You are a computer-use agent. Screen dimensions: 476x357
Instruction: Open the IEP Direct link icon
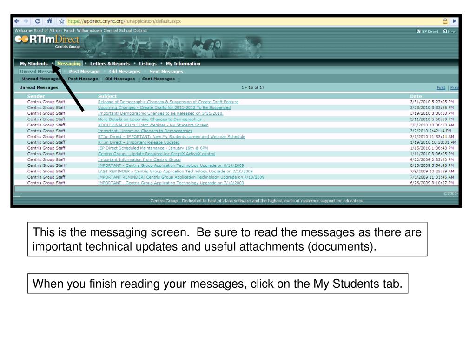(428, 31)
